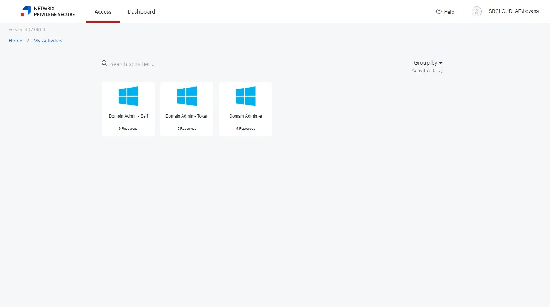Click 5 Resources under Domain Admin -a
This screenshot has height=307, width=550.
pyautogui.click(x=246, y=129)
